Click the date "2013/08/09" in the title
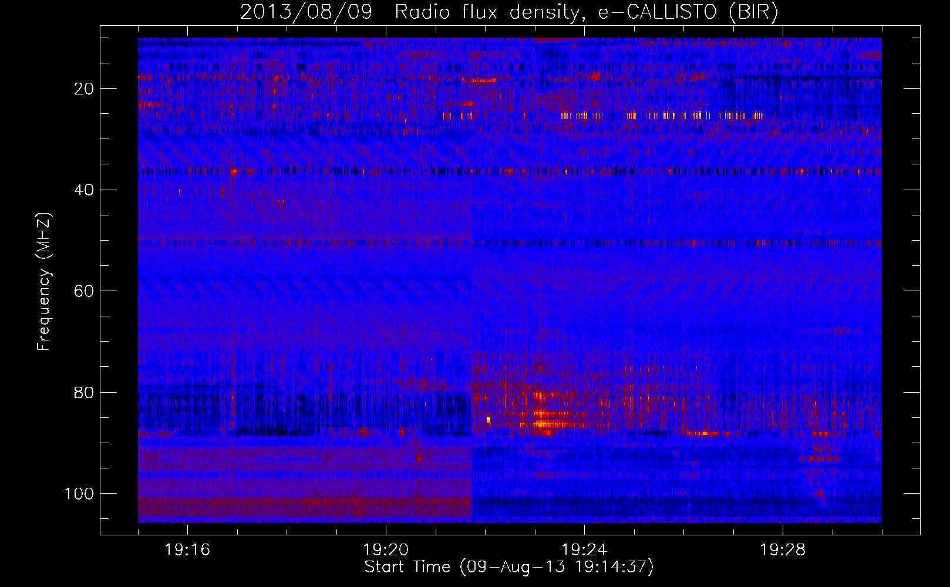 tap(306, 12)
